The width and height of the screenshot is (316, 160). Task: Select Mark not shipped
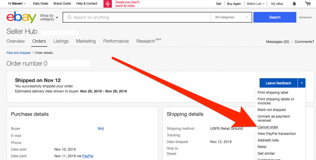(272, 110)
